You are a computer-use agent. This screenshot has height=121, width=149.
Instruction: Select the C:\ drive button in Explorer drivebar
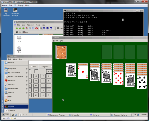pyautogui.click(x=19, y=32)
